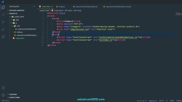The width and height of the screenshot is (182, 102).
Task: Open the Extensions view
Action: (x=3, y=37)
